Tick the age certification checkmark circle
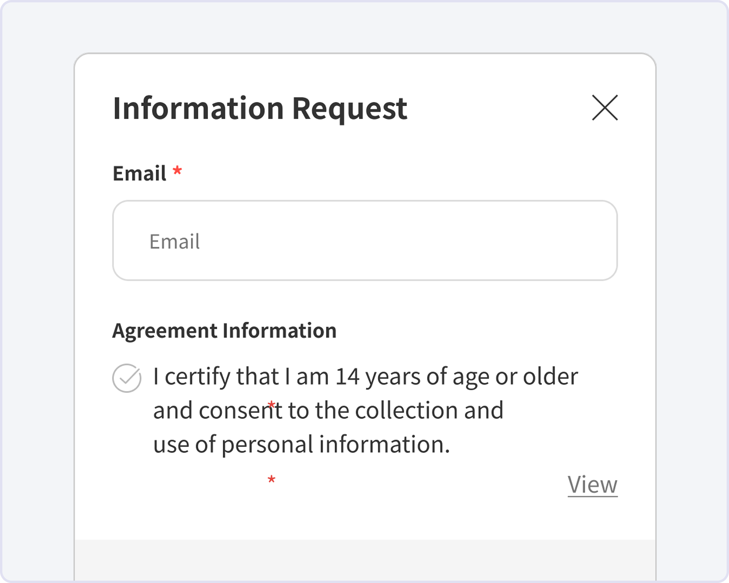729x583 pixels. click(127, 378)
